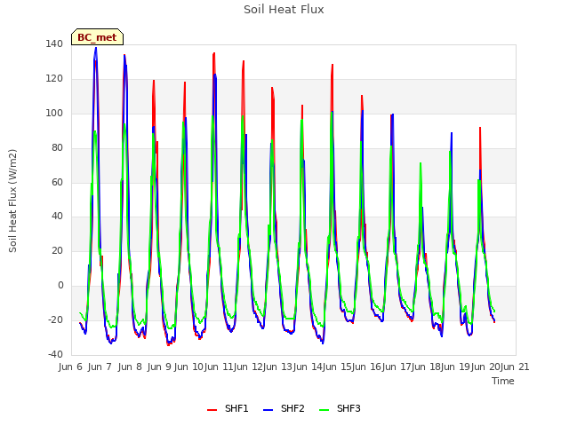
Task: Click the 40 y-axis tick label
Action: point(56,217)
